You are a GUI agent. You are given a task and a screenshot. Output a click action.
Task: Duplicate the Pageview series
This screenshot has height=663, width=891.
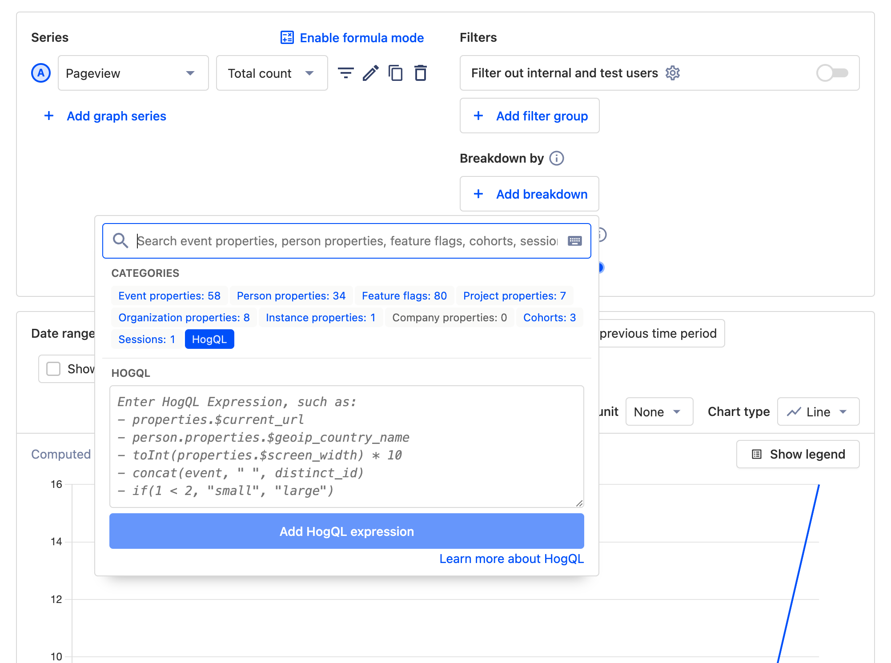coord(396,73)
